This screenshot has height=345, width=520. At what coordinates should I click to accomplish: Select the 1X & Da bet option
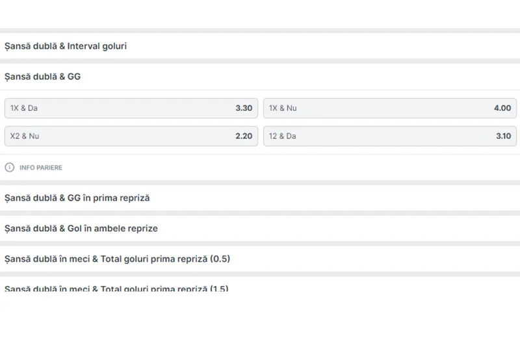coord(131,109)
